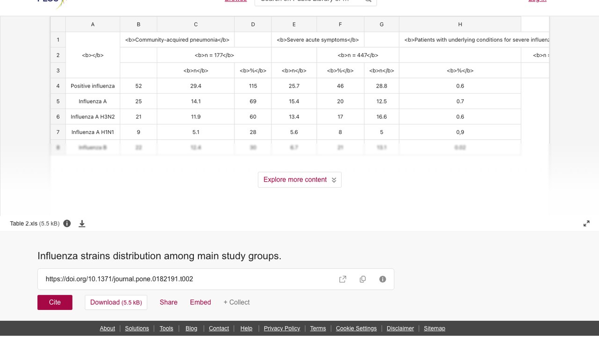Click the cell containing 29.4
The width and height of the screenshot is (599, 337).
(196, 86)
